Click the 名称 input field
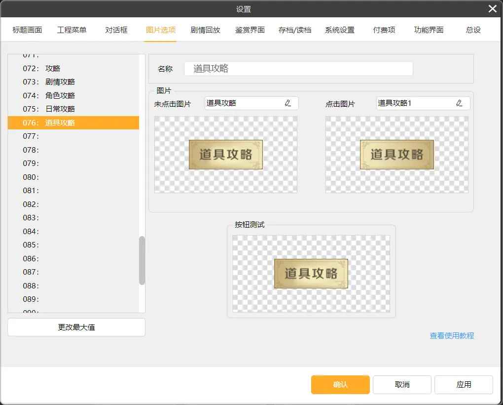The image size is (503, 405). (x=298, y=69)
